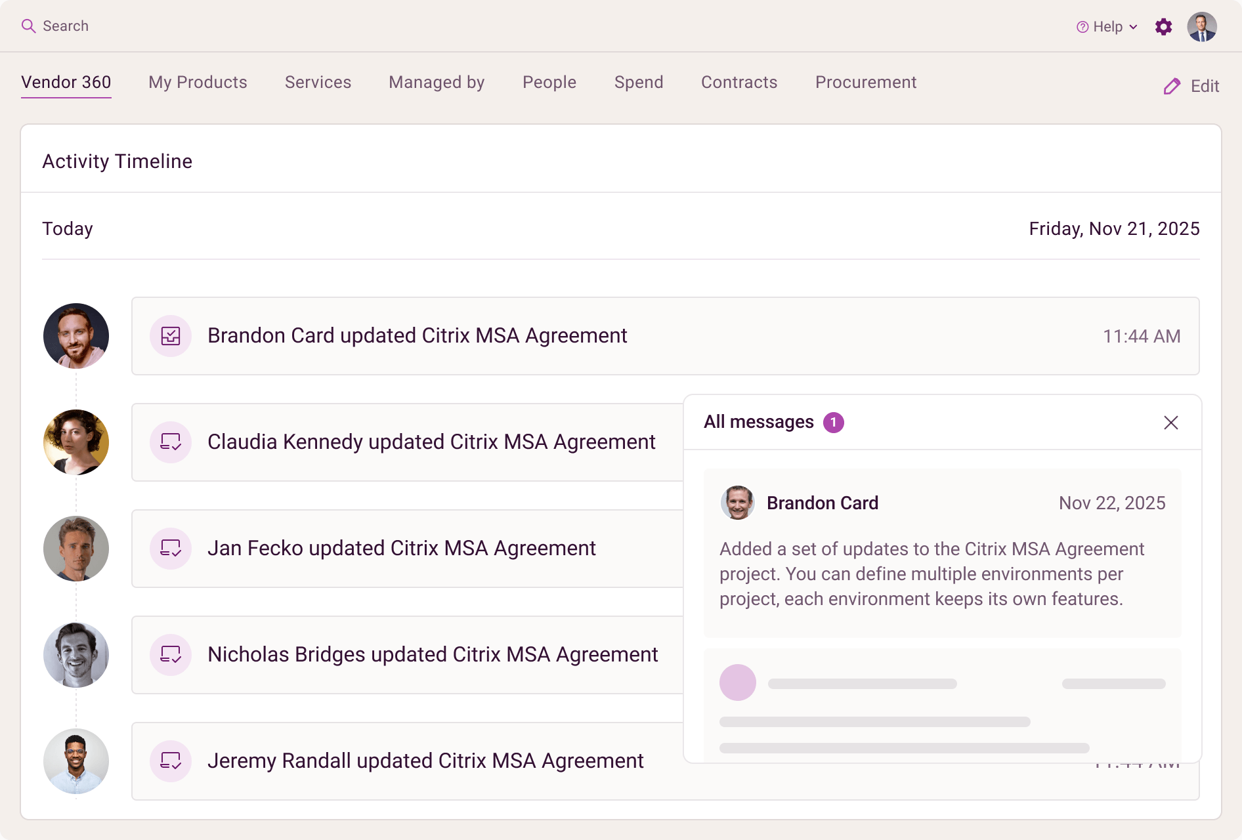Close the All messages panel
1242x840 pixels.
[1171, 423]
